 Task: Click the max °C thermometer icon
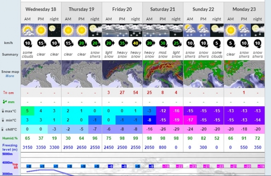click(4, 112)
